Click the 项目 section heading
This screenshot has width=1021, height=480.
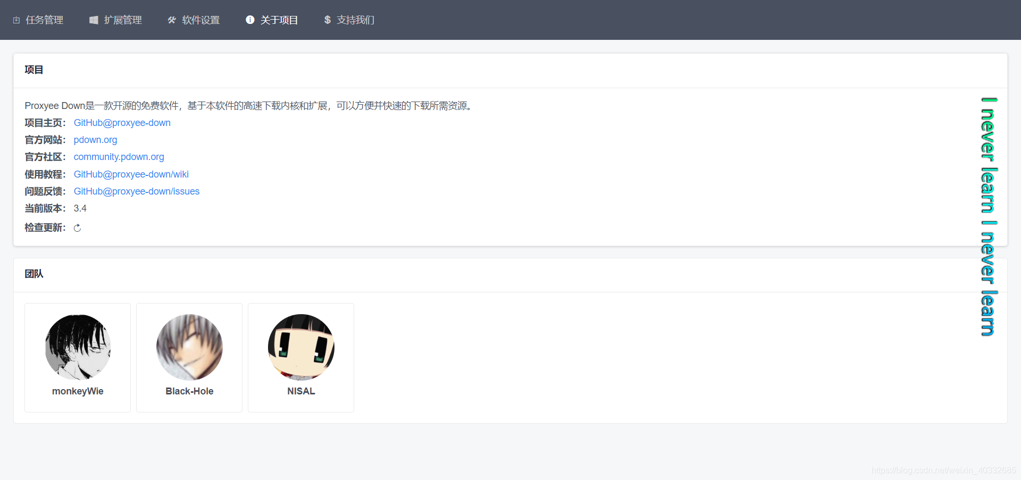tap(34, 70)
